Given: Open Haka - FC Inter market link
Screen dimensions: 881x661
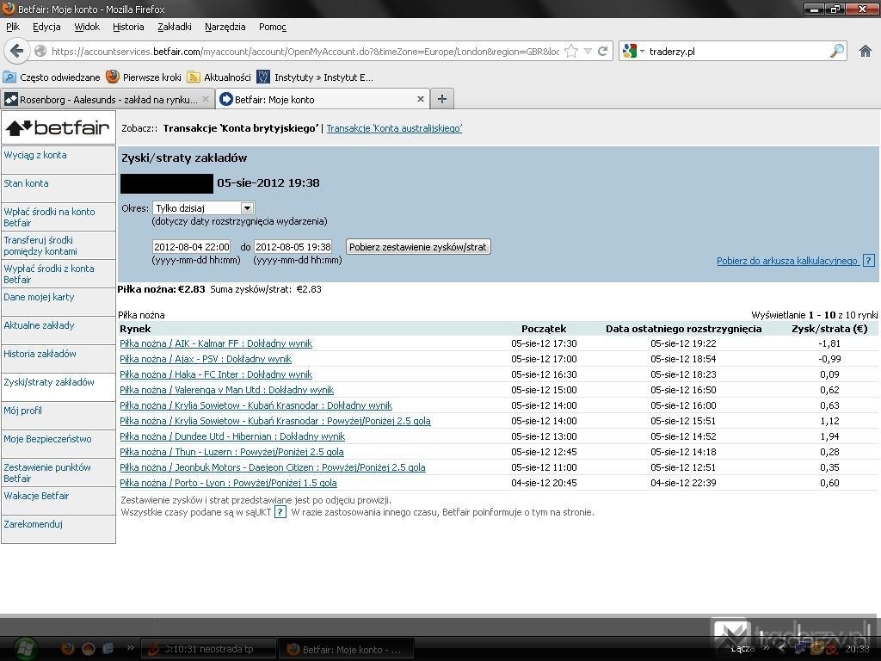Looking at the screenshot, I should click(x=216, y=374).
